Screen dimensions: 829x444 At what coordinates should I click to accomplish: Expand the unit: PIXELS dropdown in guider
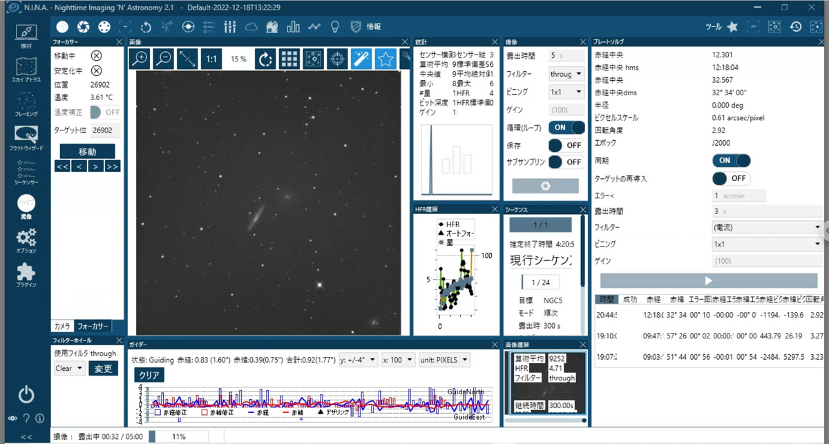pyautogui.click(x=445, y=360)
